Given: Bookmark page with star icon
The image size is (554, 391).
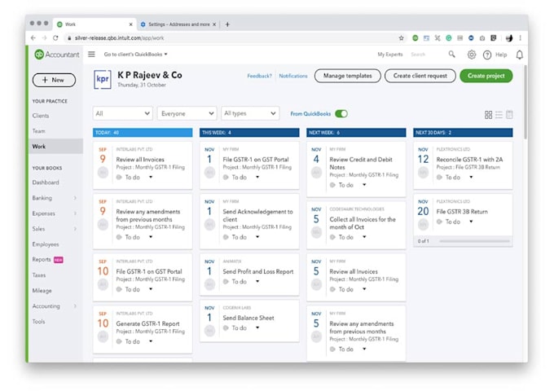Looking at the screenshot, I should [x=401, y=38].
